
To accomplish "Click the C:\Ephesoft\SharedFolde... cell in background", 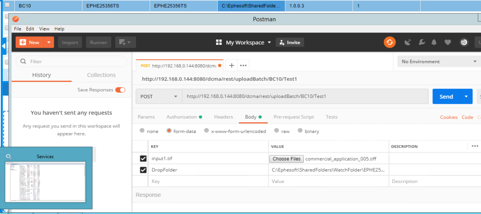I will click(x=251, y=5).
